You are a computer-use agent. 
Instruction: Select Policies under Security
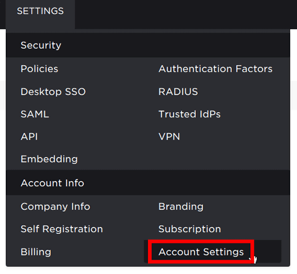[39, 69]
